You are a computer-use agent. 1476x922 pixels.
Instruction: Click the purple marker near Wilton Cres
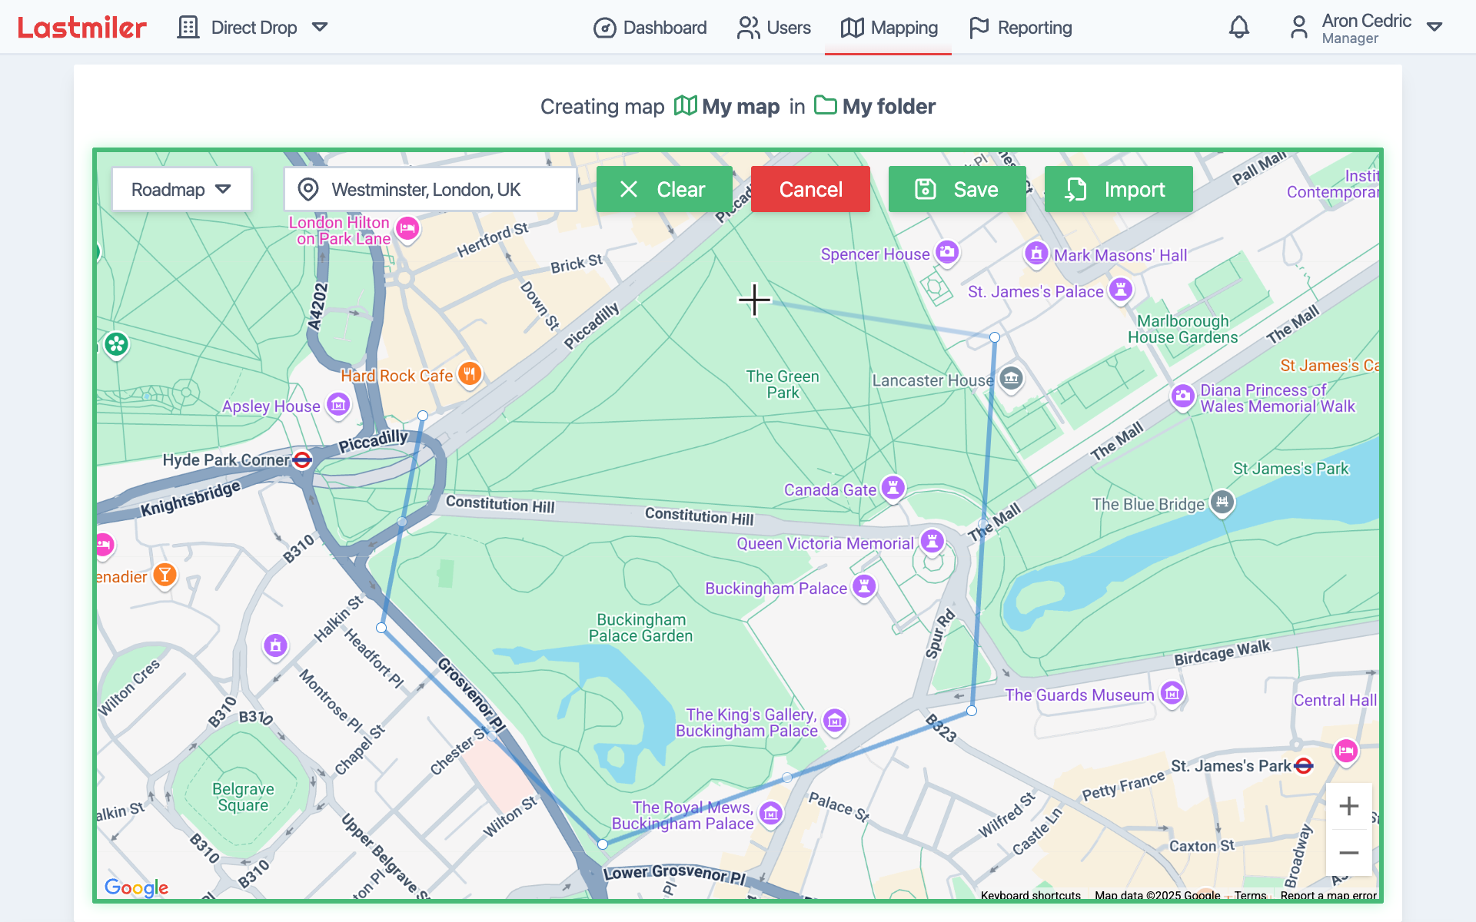(x=276, y=646)
